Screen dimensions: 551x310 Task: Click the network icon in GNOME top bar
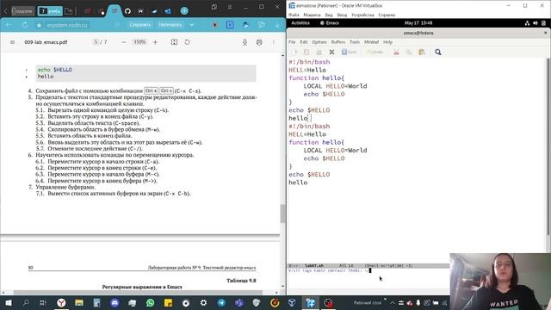tap(527, 23)
